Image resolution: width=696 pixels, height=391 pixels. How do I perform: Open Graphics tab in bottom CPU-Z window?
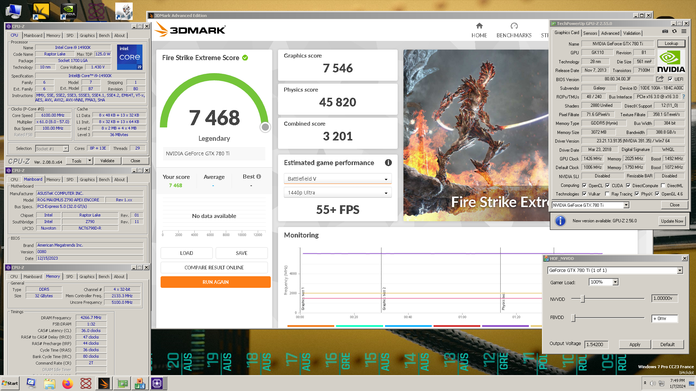pyautogui.click(x=87, y=277)
